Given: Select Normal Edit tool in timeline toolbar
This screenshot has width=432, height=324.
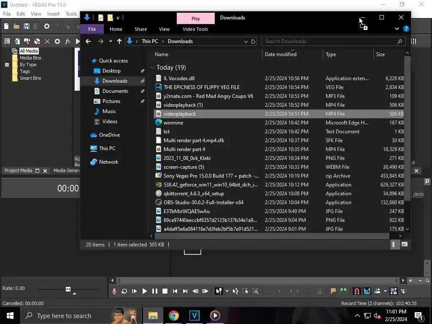Looking at the screenshot, I should [x=219, y=291].
